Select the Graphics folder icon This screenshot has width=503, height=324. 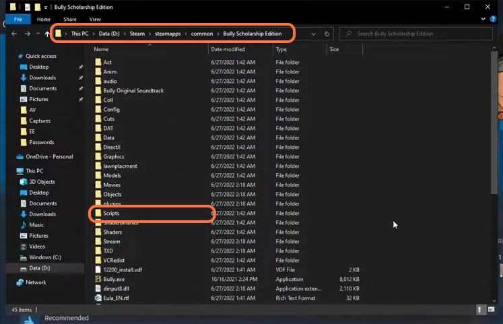tap(98, 156)
